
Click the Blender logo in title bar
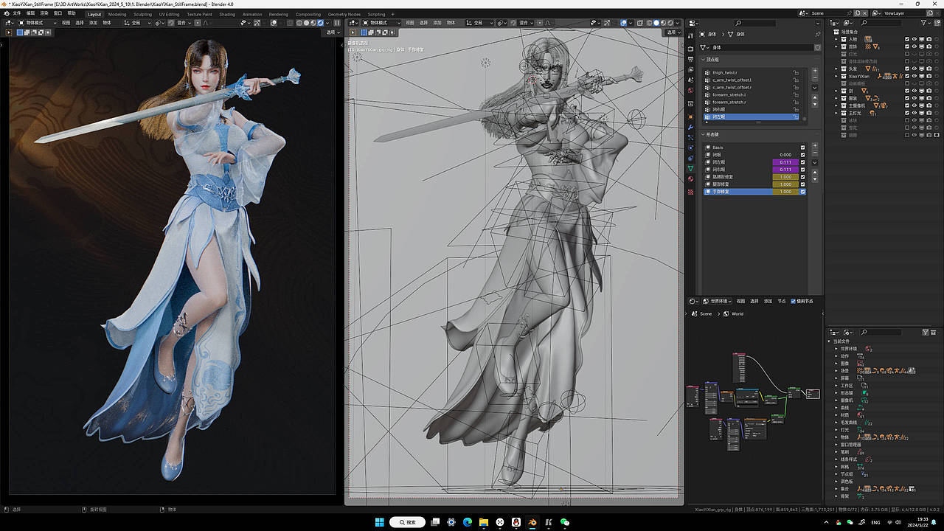pyautogui.click(x=5, y=4)
